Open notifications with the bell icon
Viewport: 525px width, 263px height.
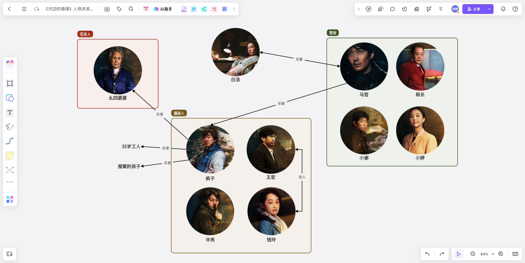[x=503, y=9]
